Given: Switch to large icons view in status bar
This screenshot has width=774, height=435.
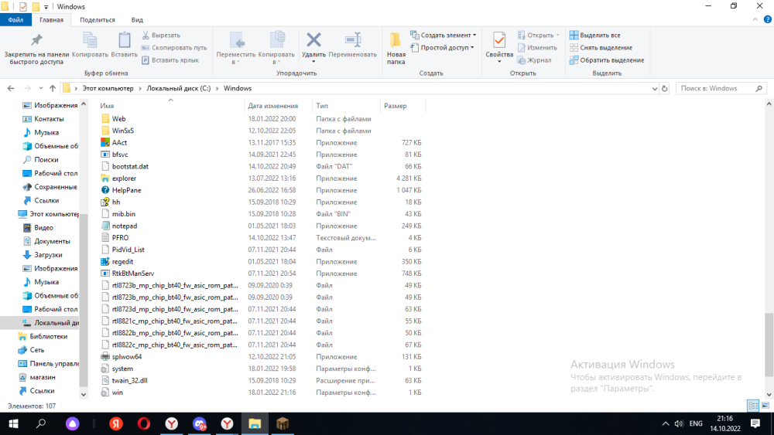Looking at the screenshot, I should point(765,406).
